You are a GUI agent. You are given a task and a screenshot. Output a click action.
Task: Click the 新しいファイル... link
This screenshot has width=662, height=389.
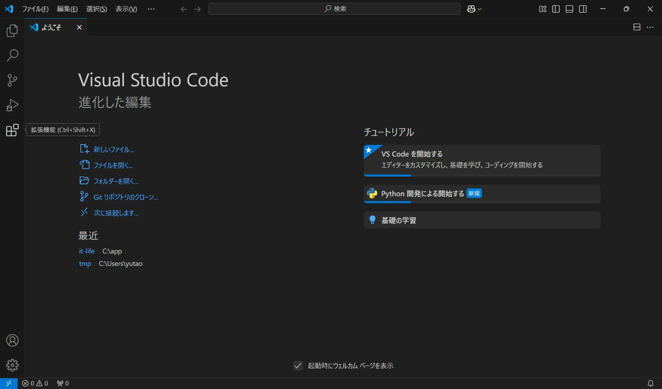click(114, 149)
